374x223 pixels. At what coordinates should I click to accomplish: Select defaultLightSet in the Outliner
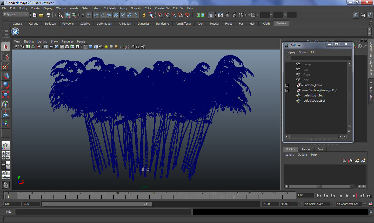pos(313,95)
